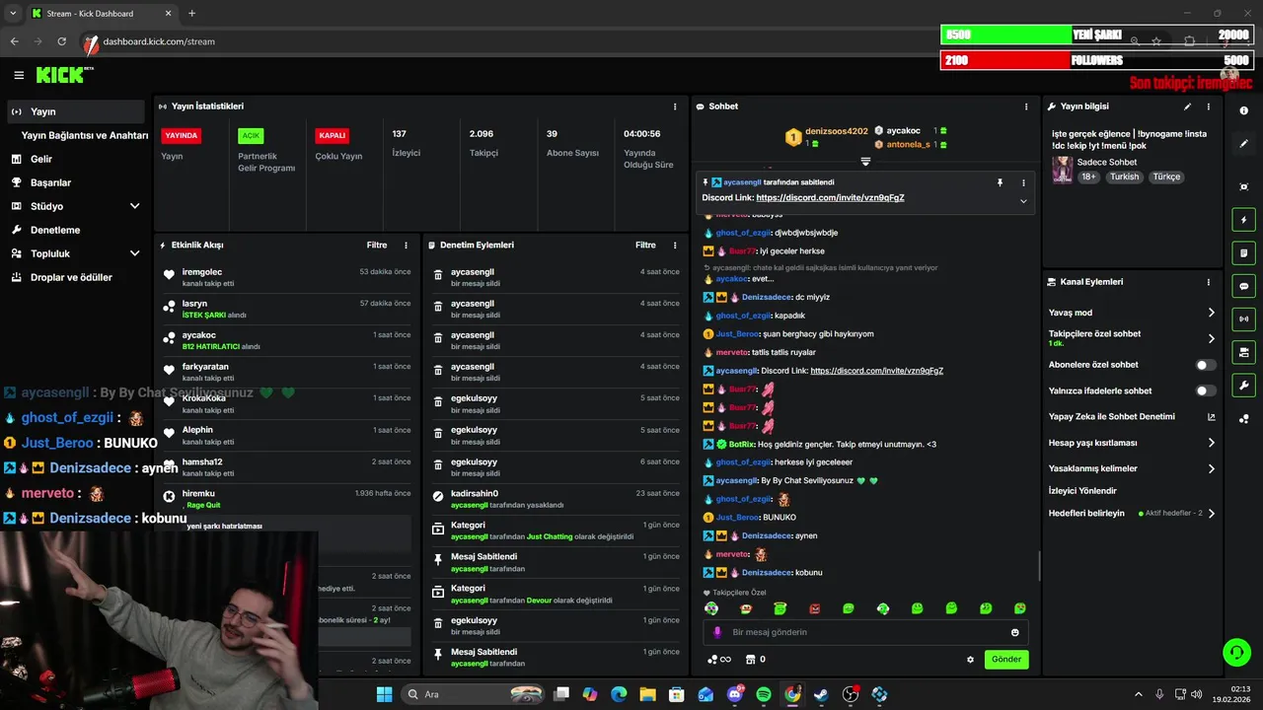This screenshot has height=710, width=1263.
Task: Open the emoji picker in the message box
Action: (x=1014, y=632)
